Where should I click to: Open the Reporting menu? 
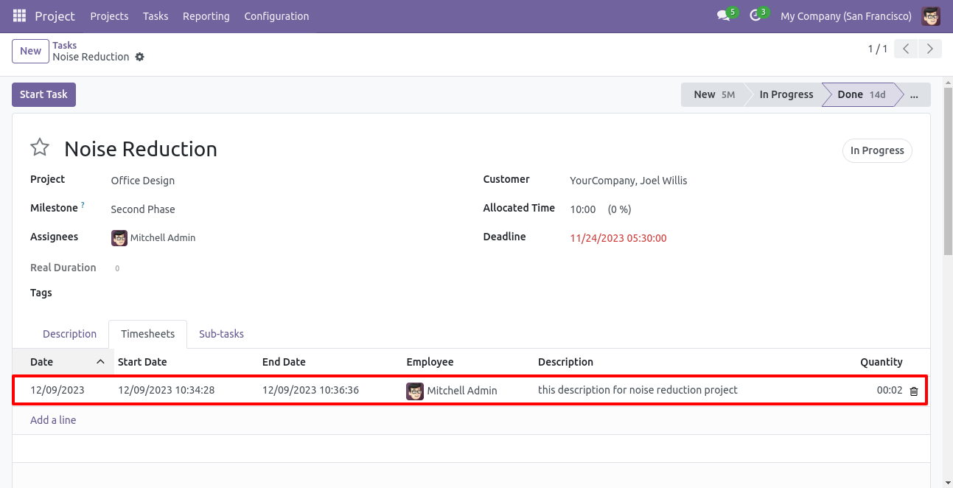tap(206, 16)
